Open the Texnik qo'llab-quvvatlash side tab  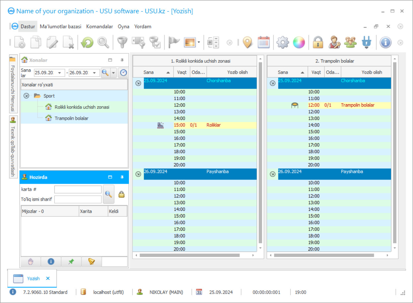(x=13, y=147)
